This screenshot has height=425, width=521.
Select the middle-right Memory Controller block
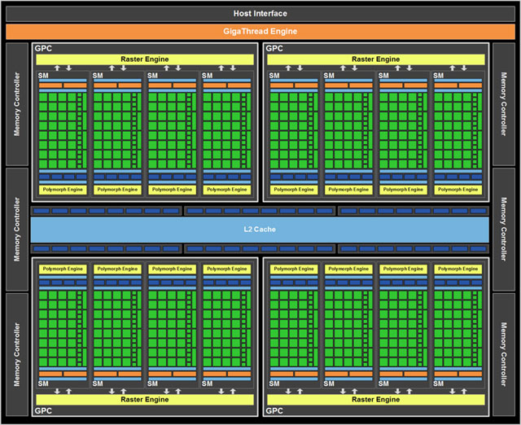[504, 230]
